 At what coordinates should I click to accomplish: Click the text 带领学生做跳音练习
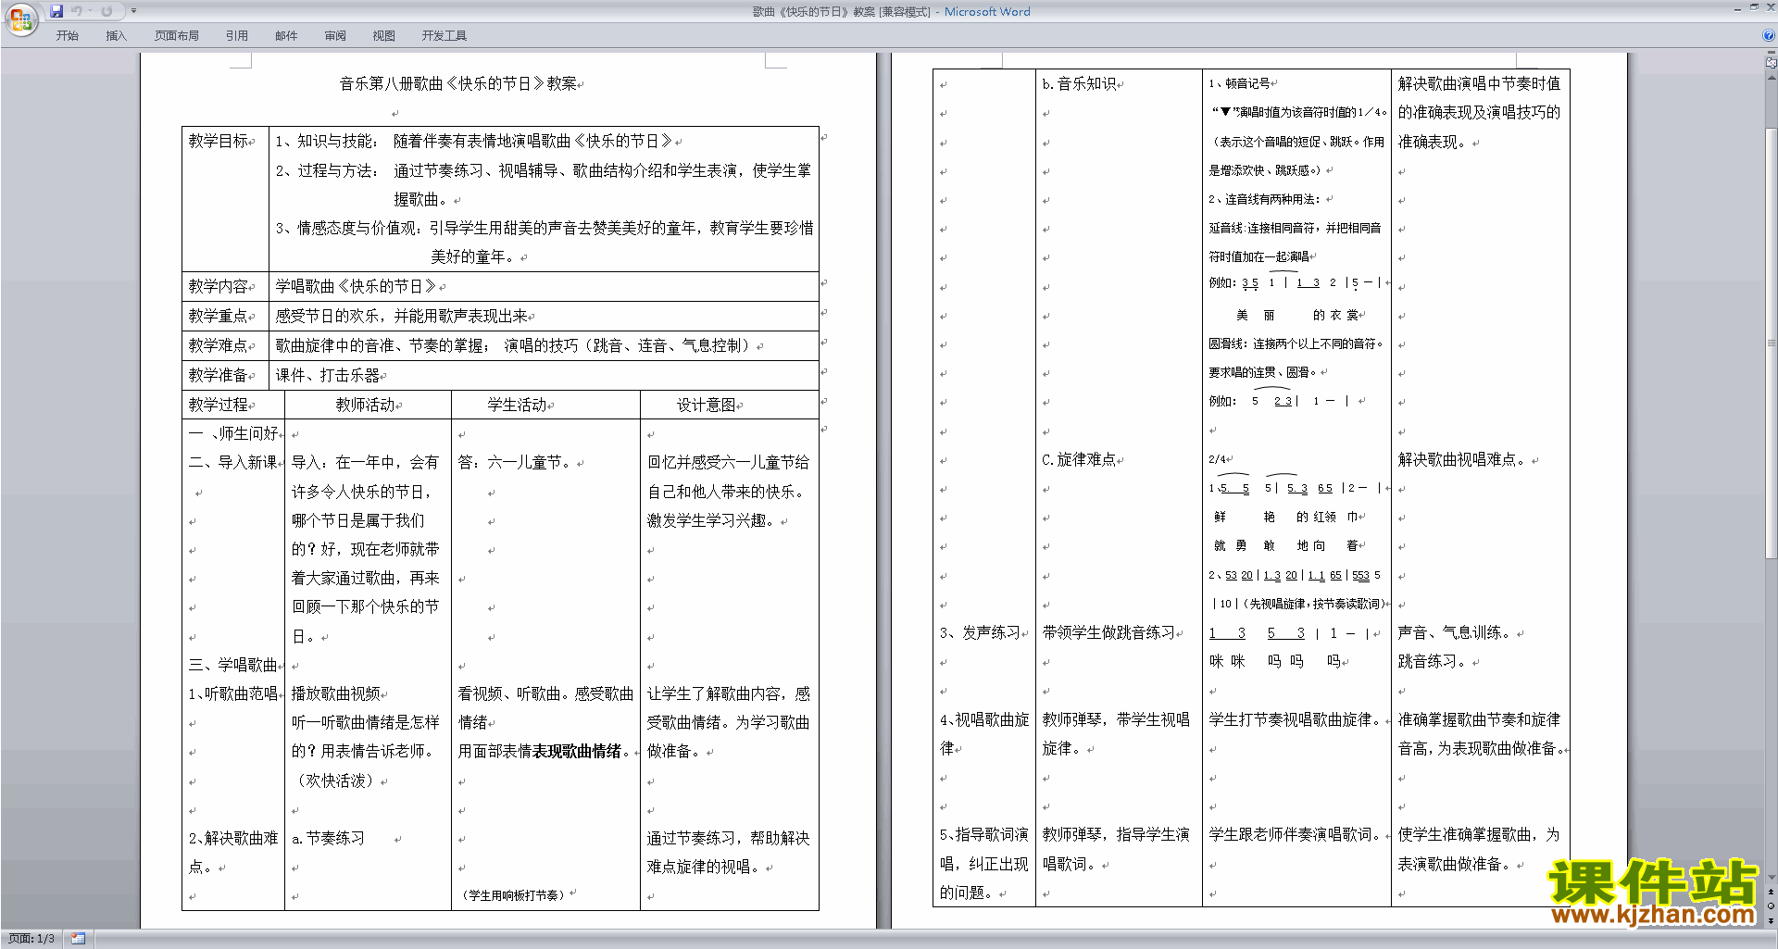coord(1108,632)
